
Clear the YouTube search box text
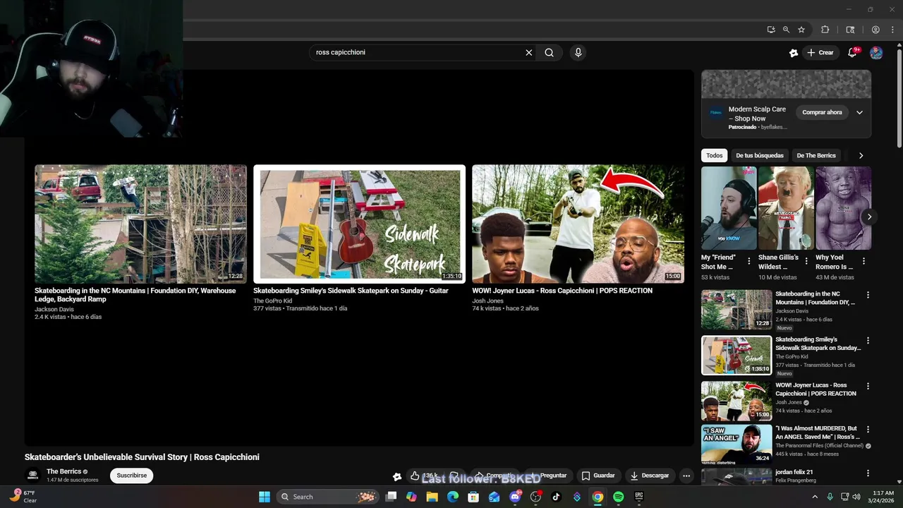(x=528, y=52)
